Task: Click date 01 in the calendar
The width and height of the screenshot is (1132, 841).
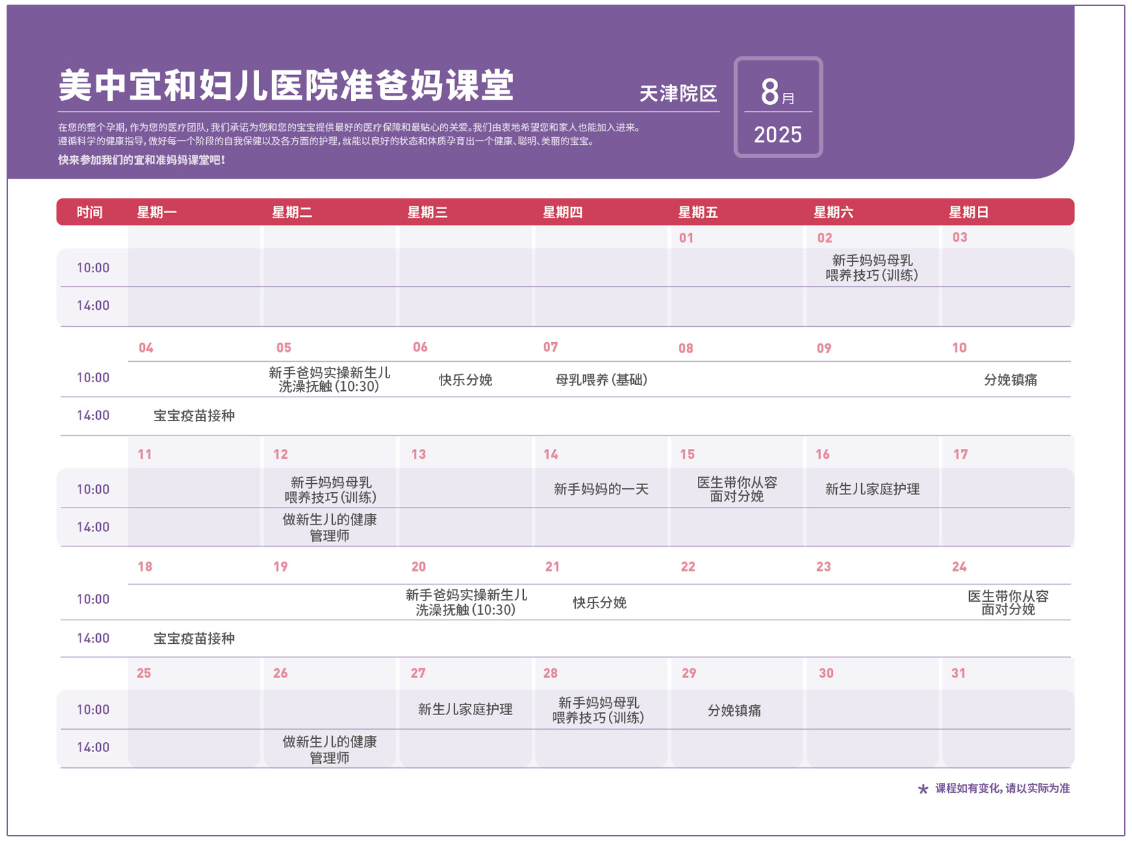Action: click(686, 238)
